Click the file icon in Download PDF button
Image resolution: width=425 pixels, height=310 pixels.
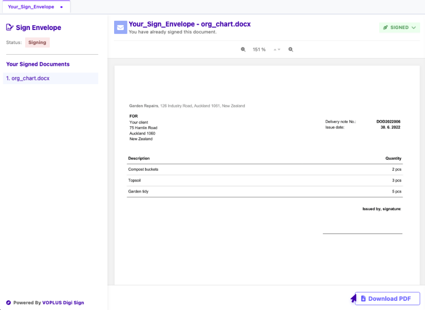tap(363, 299)
